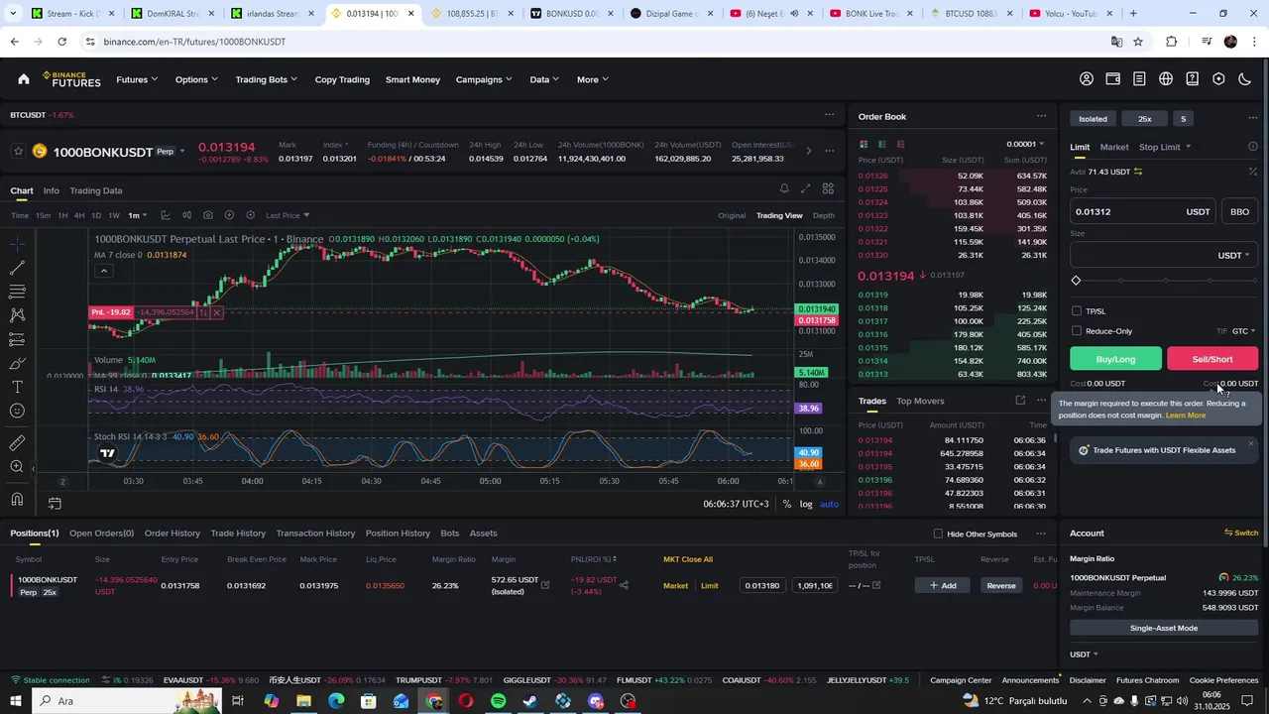The image size is (1269, 714).
Task: Open the Campaigns dropdown menu
Action: click(484, 79)
